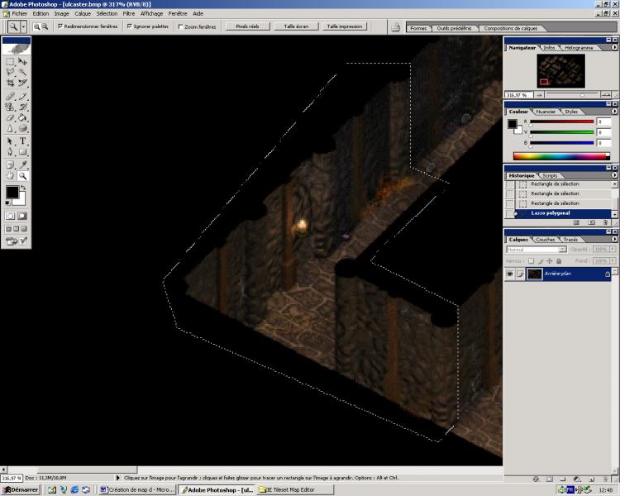
Task: Select the Clone Stamp tool
Action: [10, 107]
